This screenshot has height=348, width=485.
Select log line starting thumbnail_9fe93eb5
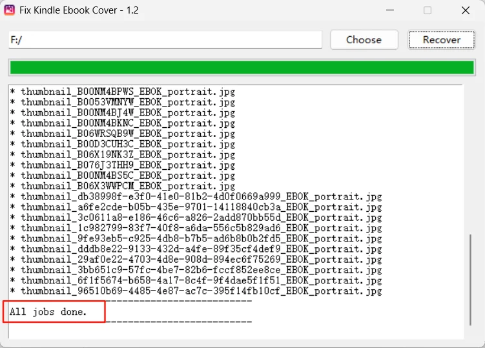click(196, 239)
